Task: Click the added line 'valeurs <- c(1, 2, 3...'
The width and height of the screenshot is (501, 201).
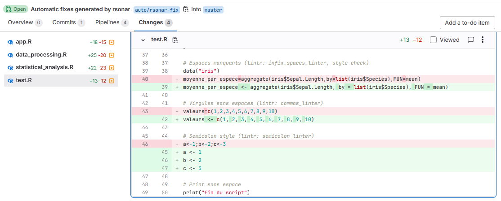Action: (x=249, y=119)
